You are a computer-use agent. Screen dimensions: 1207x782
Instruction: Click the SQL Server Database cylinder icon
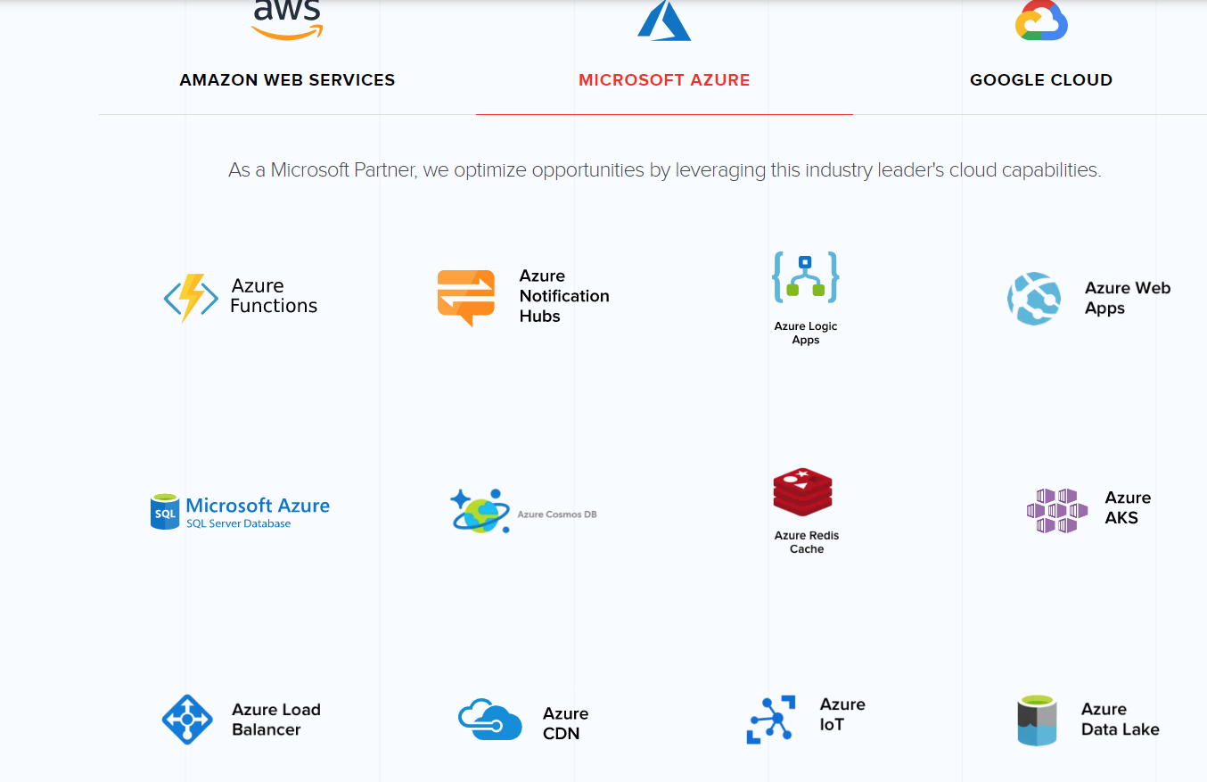pos(165,512)
